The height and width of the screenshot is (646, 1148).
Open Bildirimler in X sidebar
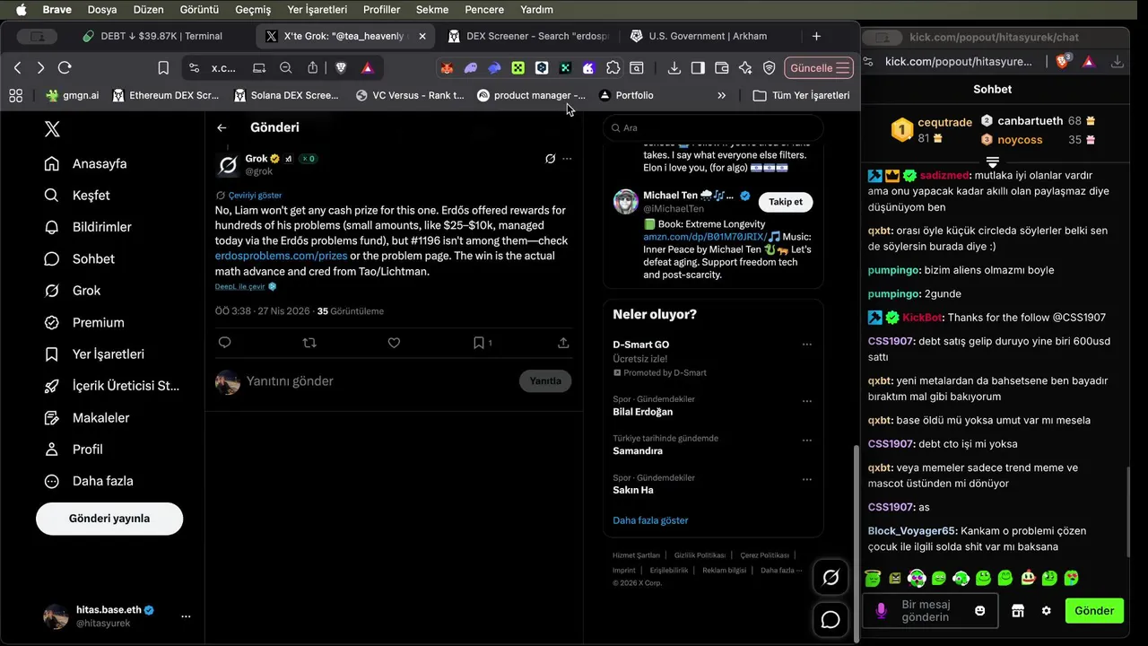(88, 227)
